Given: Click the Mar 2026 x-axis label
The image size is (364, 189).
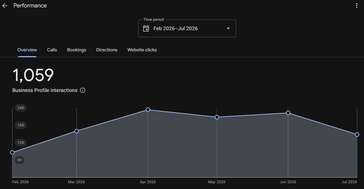Looking at the screenshot, I should point(76,182).
